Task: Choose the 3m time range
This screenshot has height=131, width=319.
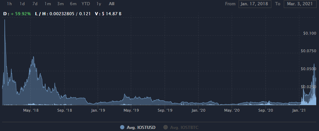Action: 60,4
